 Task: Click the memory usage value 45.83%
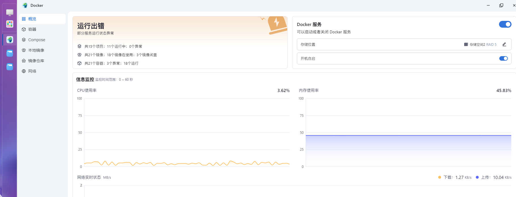pos(504,91)
